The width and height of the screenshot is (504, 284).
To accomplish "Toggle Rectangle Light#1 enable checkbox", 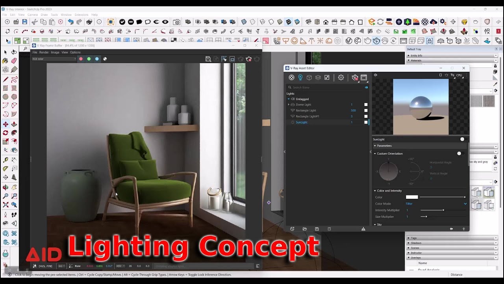I will 366,116.
